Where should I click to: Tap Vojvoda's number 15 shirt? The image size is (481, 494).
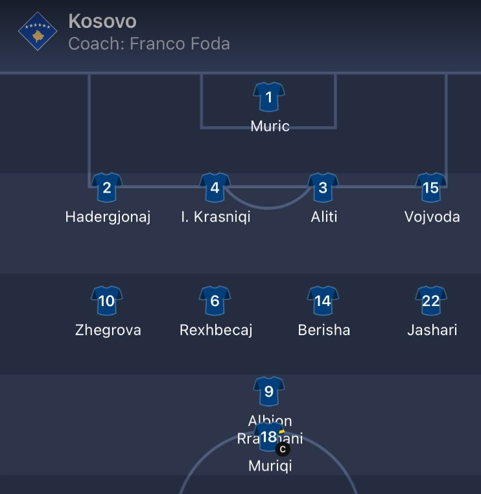click(431, 187)
